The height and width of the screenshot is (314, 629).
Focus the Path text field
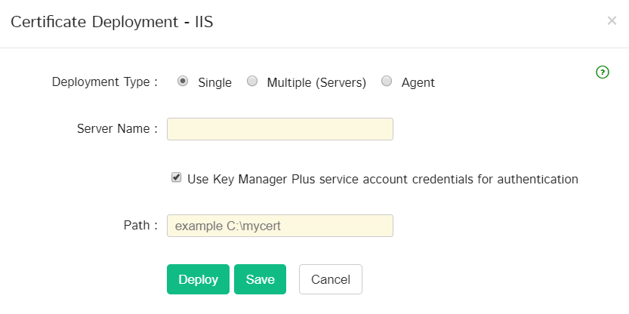click(279, 226)
